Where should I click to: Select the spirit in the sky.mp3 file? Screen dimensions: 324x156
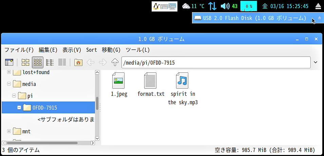(183, 89)
